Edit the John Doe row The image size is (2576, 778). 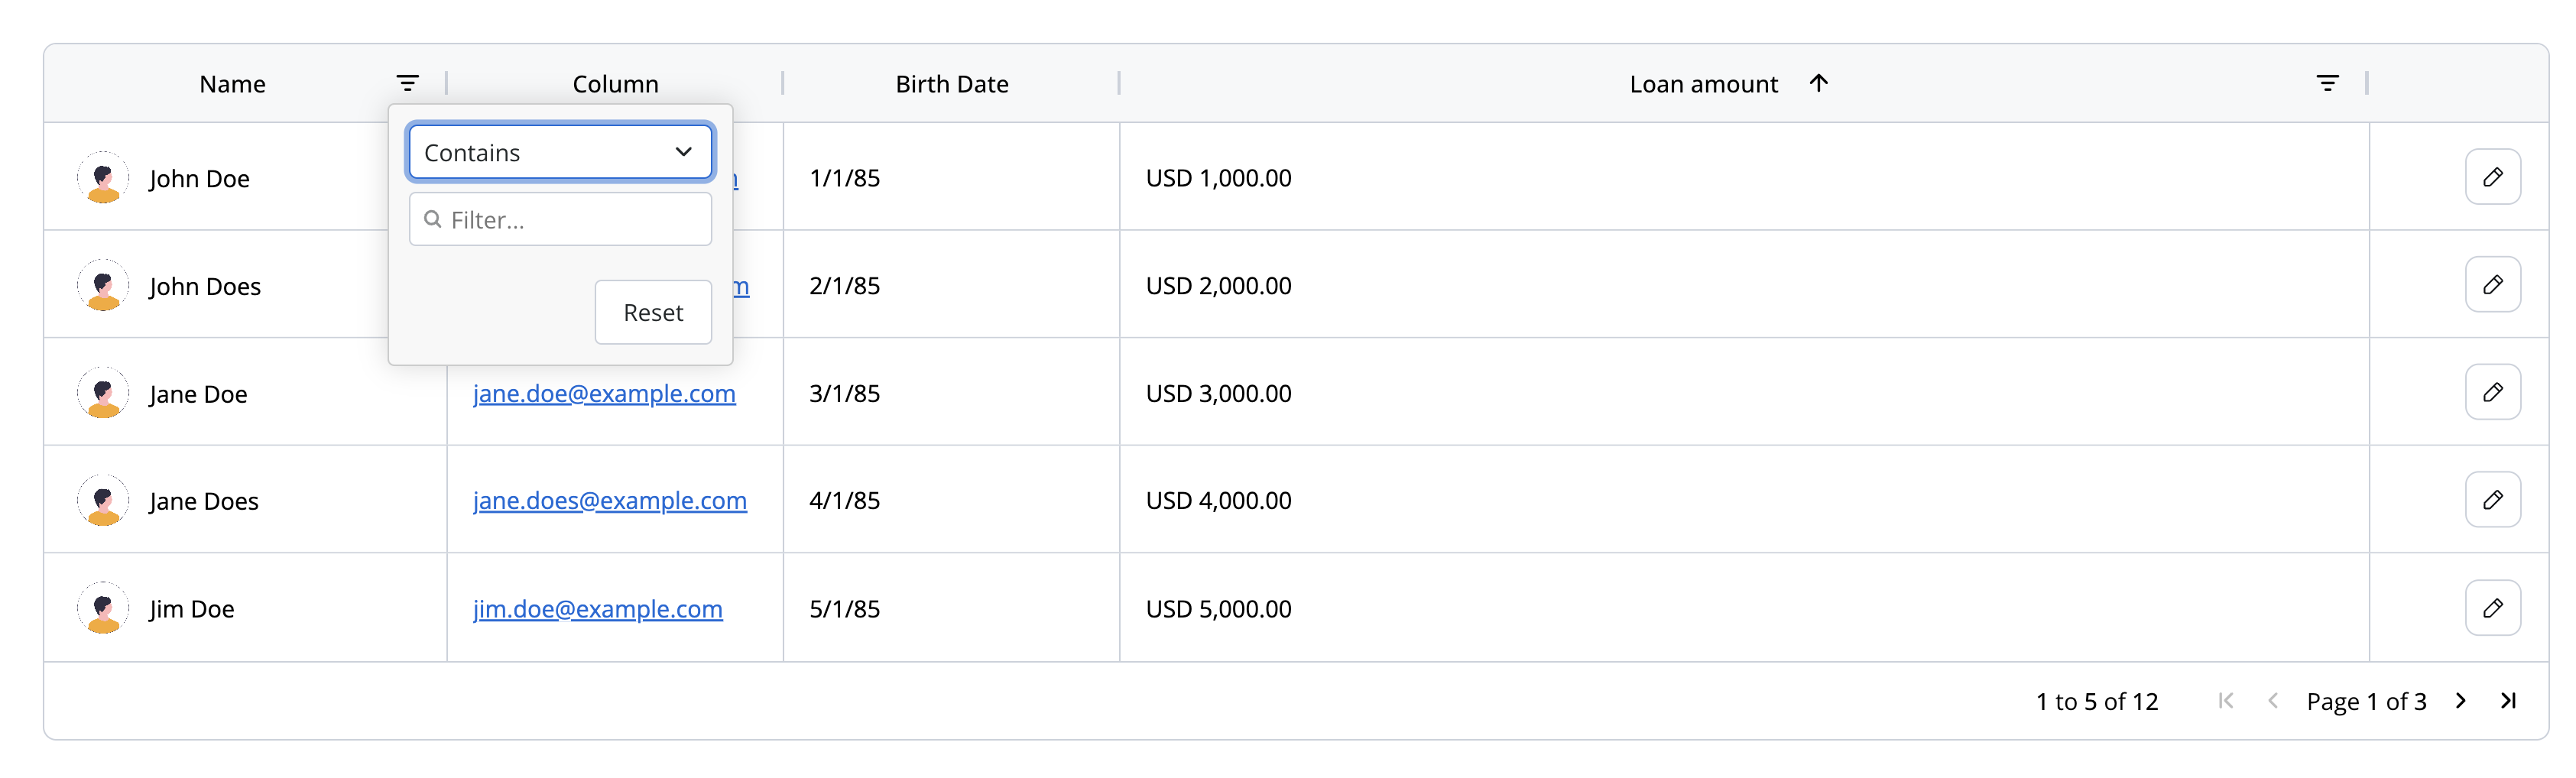click(2492, 177)
